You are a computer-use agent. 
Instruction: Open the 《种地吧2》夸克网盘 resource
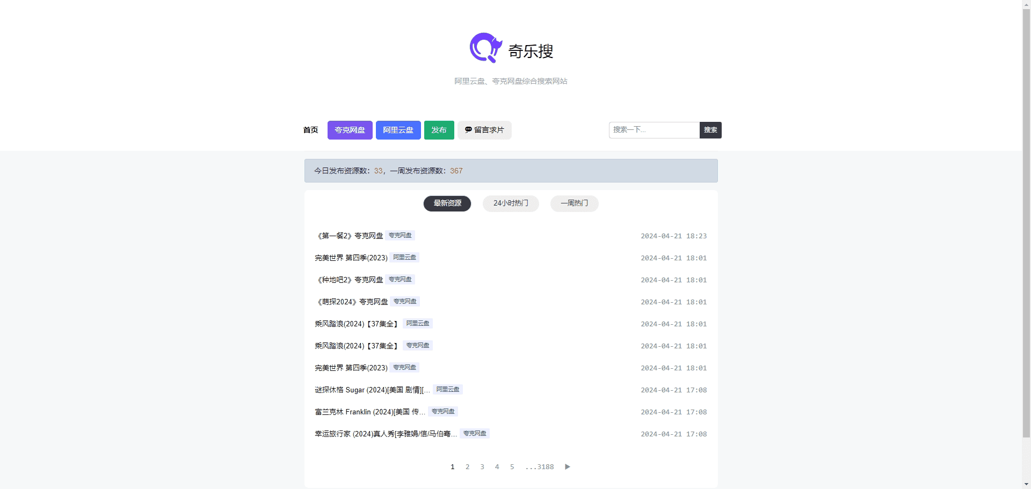tap(349, 280)
